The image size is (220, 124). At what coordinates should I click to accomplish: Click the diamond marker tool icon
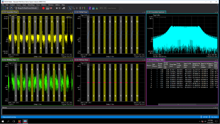(x=76, y=8)
